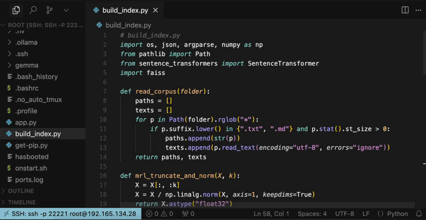Open the editor More Actions menu

pyautogui.click(x=418, y=10)
